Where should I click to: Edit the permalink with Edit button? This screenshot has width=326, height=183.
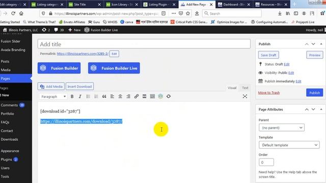pos(114,54)
